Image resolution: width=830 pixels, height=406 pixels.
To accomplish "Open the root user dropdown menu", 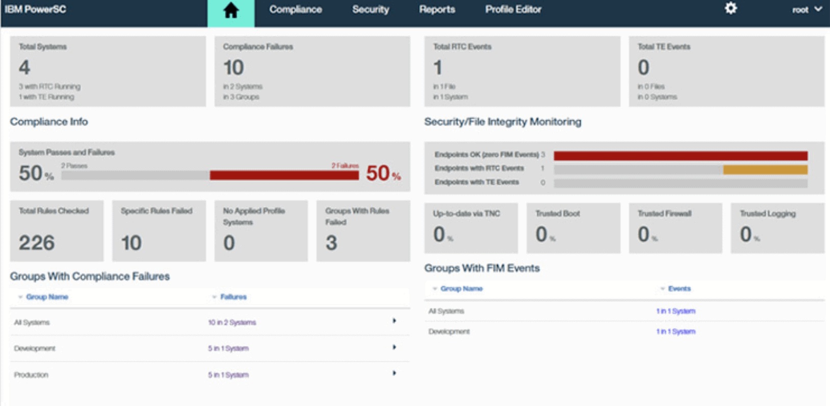I will coord(807,9).
